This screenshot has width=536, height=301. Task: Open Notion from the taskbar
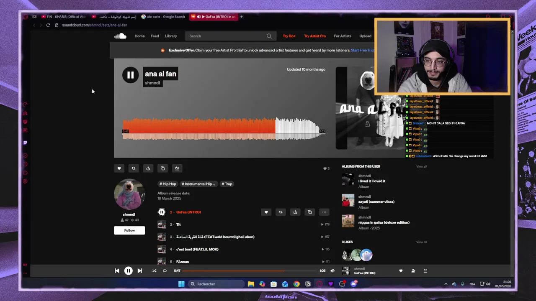(x=308, y=284)
